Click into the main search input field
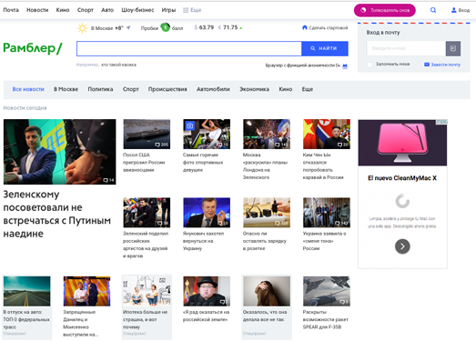The image size is (476, 341). pos(188,48)
